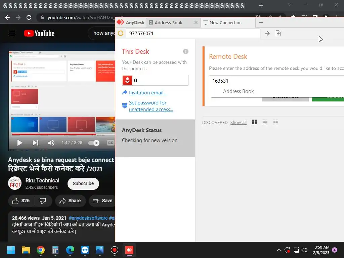
Task: Click Show all discovered link
Action: click(238, 122)
